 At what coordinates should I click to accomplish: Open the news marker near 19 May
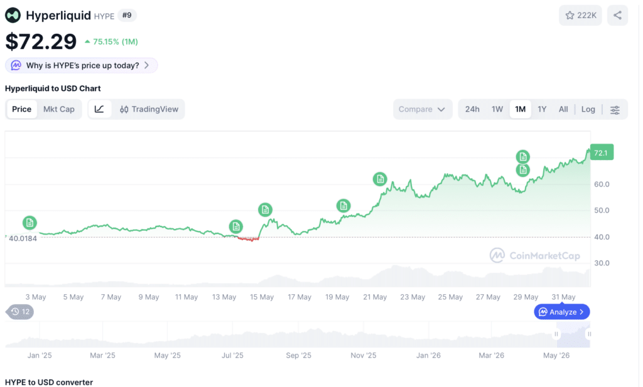tap(343, 206)
